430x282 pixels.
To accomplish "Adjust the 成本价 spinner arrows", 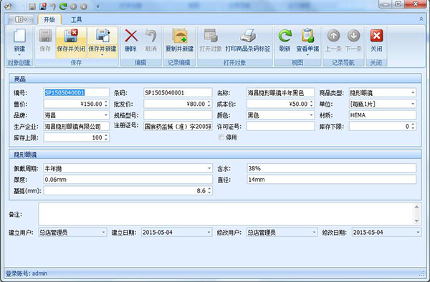I will (x=312, y=104).
